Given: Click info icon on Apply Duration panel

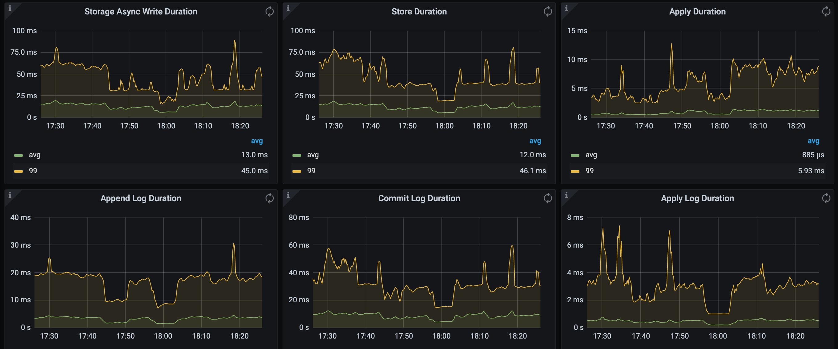Looking at the screenshot, I should [566, 8].
